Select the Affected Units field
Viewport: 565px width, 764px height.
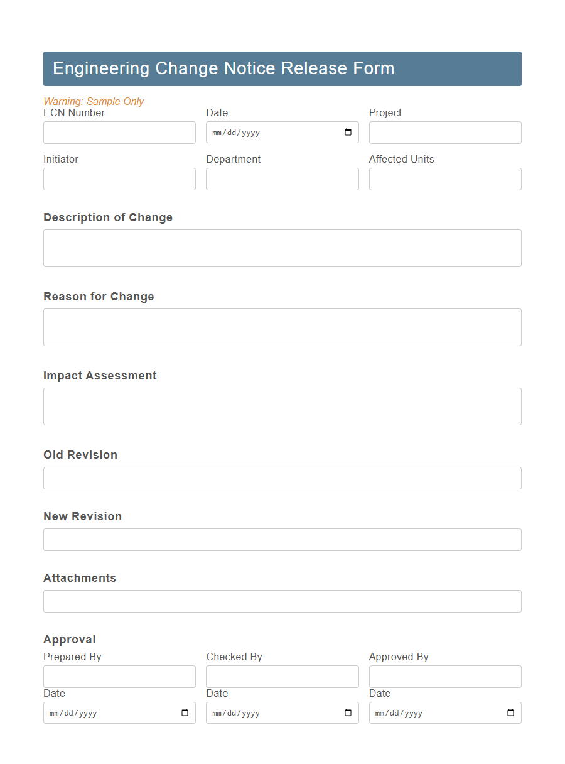point(445,179)
